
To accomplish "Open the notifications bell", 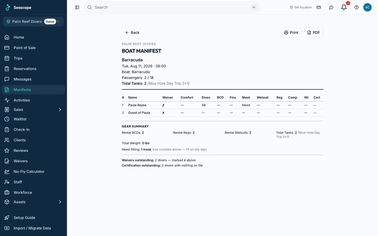I will tap(344, 7).
